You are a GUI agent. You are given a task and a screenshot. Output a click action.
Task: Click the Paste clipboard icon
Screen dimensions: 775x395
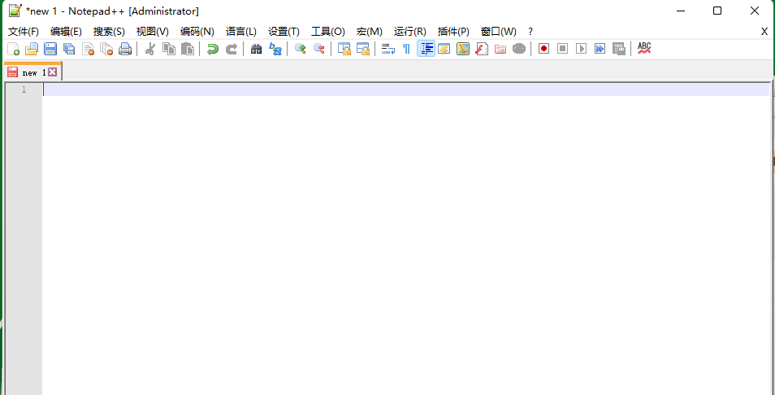pyautogui.click(x=188, y=49)
